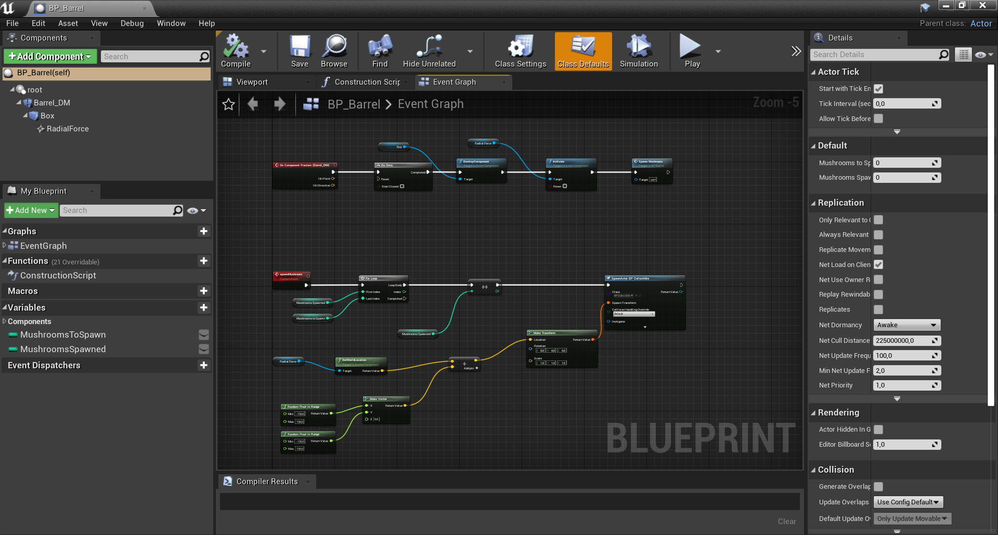Uncheck Net Load on Client
Viewport: 998px width, 535px height.
878,264
